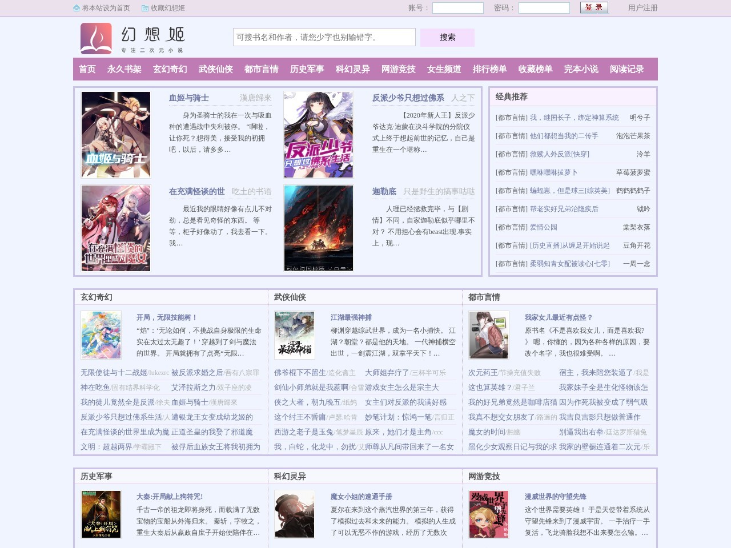
Task: Click the home icon beside 将本站设为首页
Action: pyautogui.click(x=77, y=8)
